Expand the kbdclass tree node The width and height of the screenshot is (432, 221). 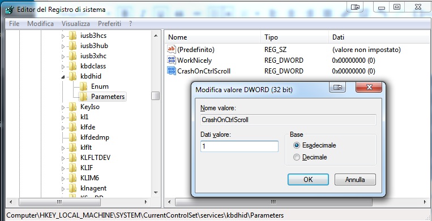(63, 67)
